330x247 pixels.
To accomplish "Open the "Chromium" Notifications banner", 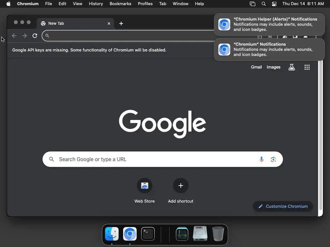I will tap(269, 49).
